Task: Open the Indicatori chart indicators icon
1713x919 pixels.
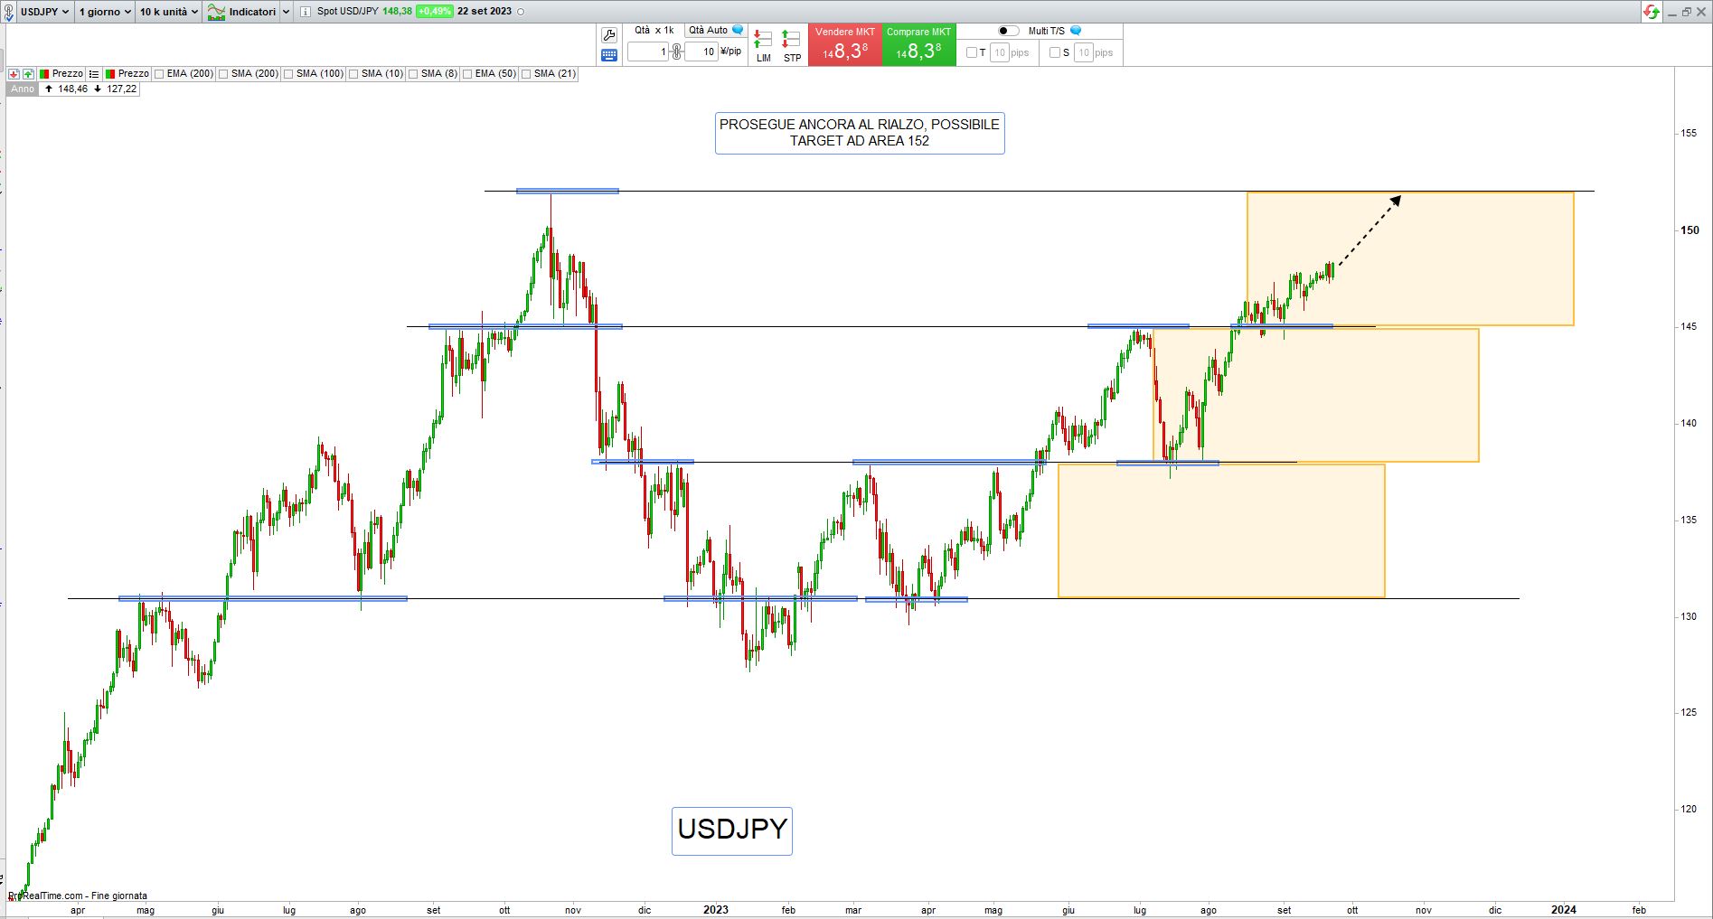Action: [216, 12]
